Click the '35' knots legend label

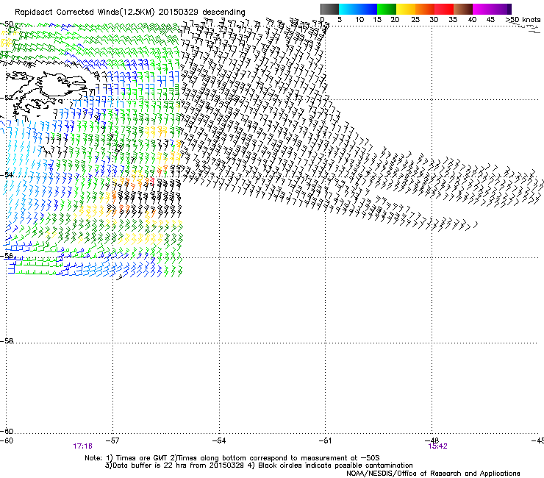tap(453, 20)
